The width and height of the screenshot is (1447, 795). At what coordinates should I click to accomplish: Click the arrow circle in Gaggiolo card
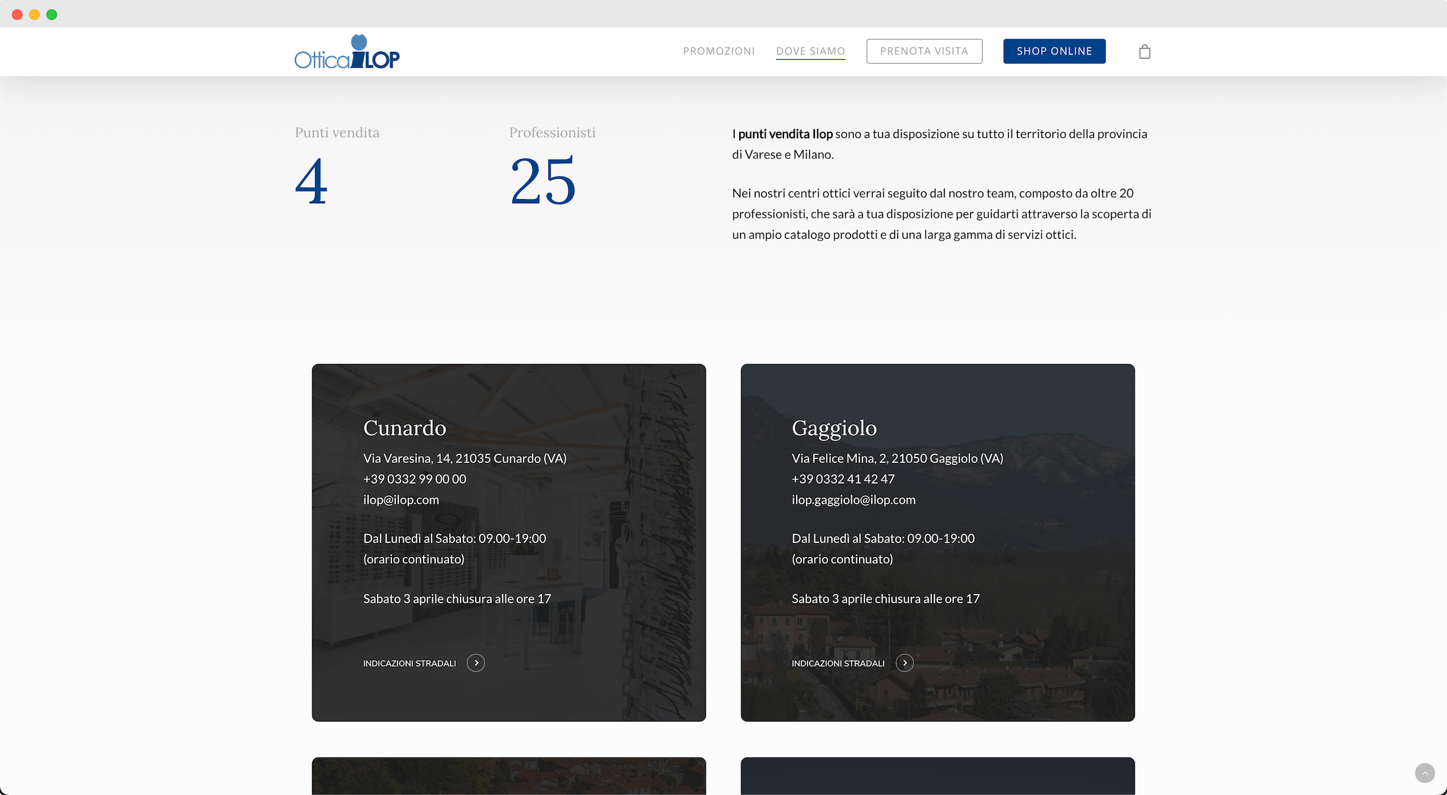(904, 663)
